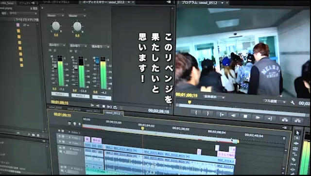Open Audio 2 output Master dropdown
Image resolution: width=311 pixels, height=176 pixels.
(77, 16)
